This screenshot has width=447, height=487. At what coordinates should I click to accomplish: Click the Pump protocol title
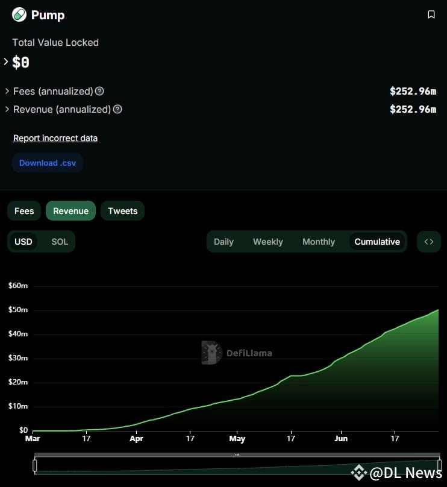(48, 15)
